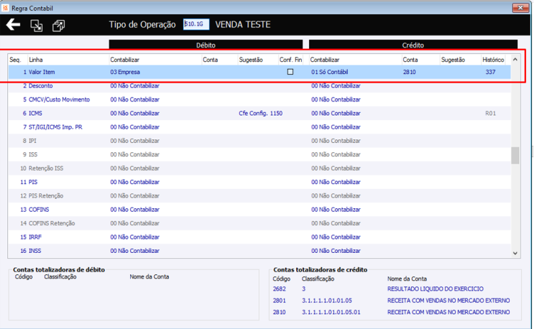The image size is (534, 329).
Task: Click the copy windows icon in toolbar
Action: (x=59, y=25)
